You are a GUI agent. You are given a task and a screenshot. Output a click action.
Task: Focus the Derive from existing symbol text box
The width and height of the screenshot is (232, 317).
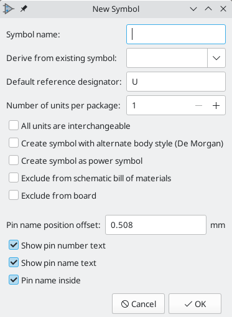click(x=167, y=58)
